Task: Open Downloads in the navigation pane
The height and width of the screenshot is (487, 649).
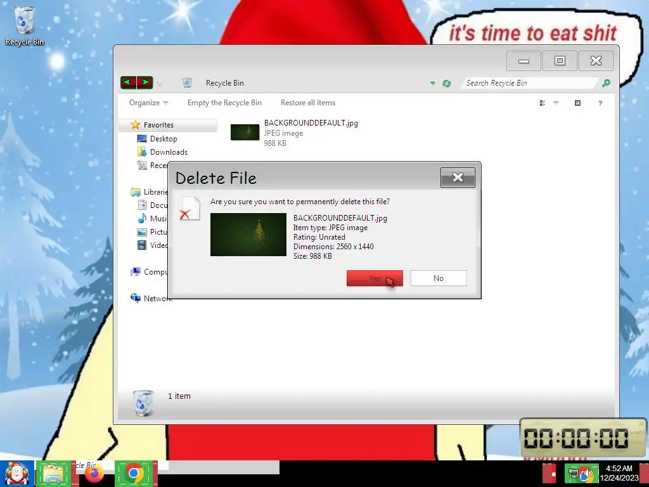Action: (169, 152)
